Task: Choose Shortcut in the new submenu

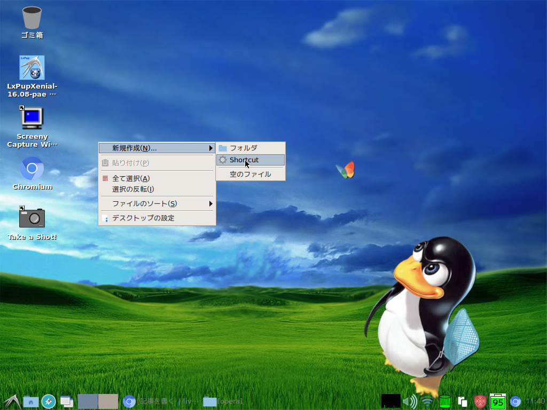Action: click(251, 160)
